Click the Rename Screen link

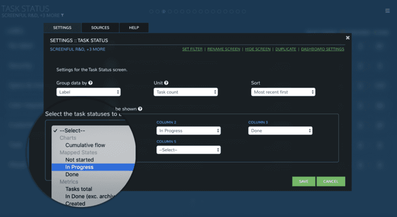[224, 49]
